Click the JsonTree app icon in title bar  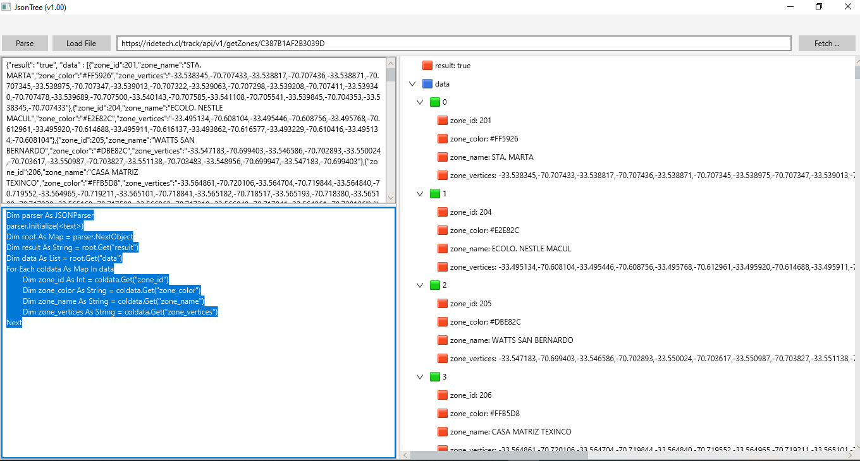pyautogui.click(x=7, y=7)
